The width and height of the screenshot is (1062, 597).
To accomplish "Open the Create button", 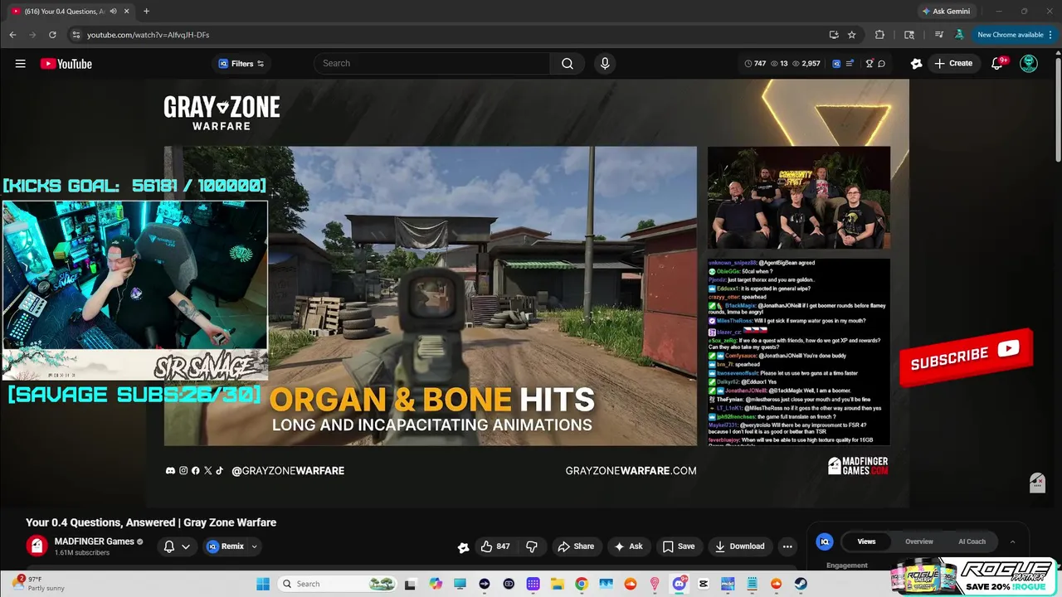I will [952, 63].
